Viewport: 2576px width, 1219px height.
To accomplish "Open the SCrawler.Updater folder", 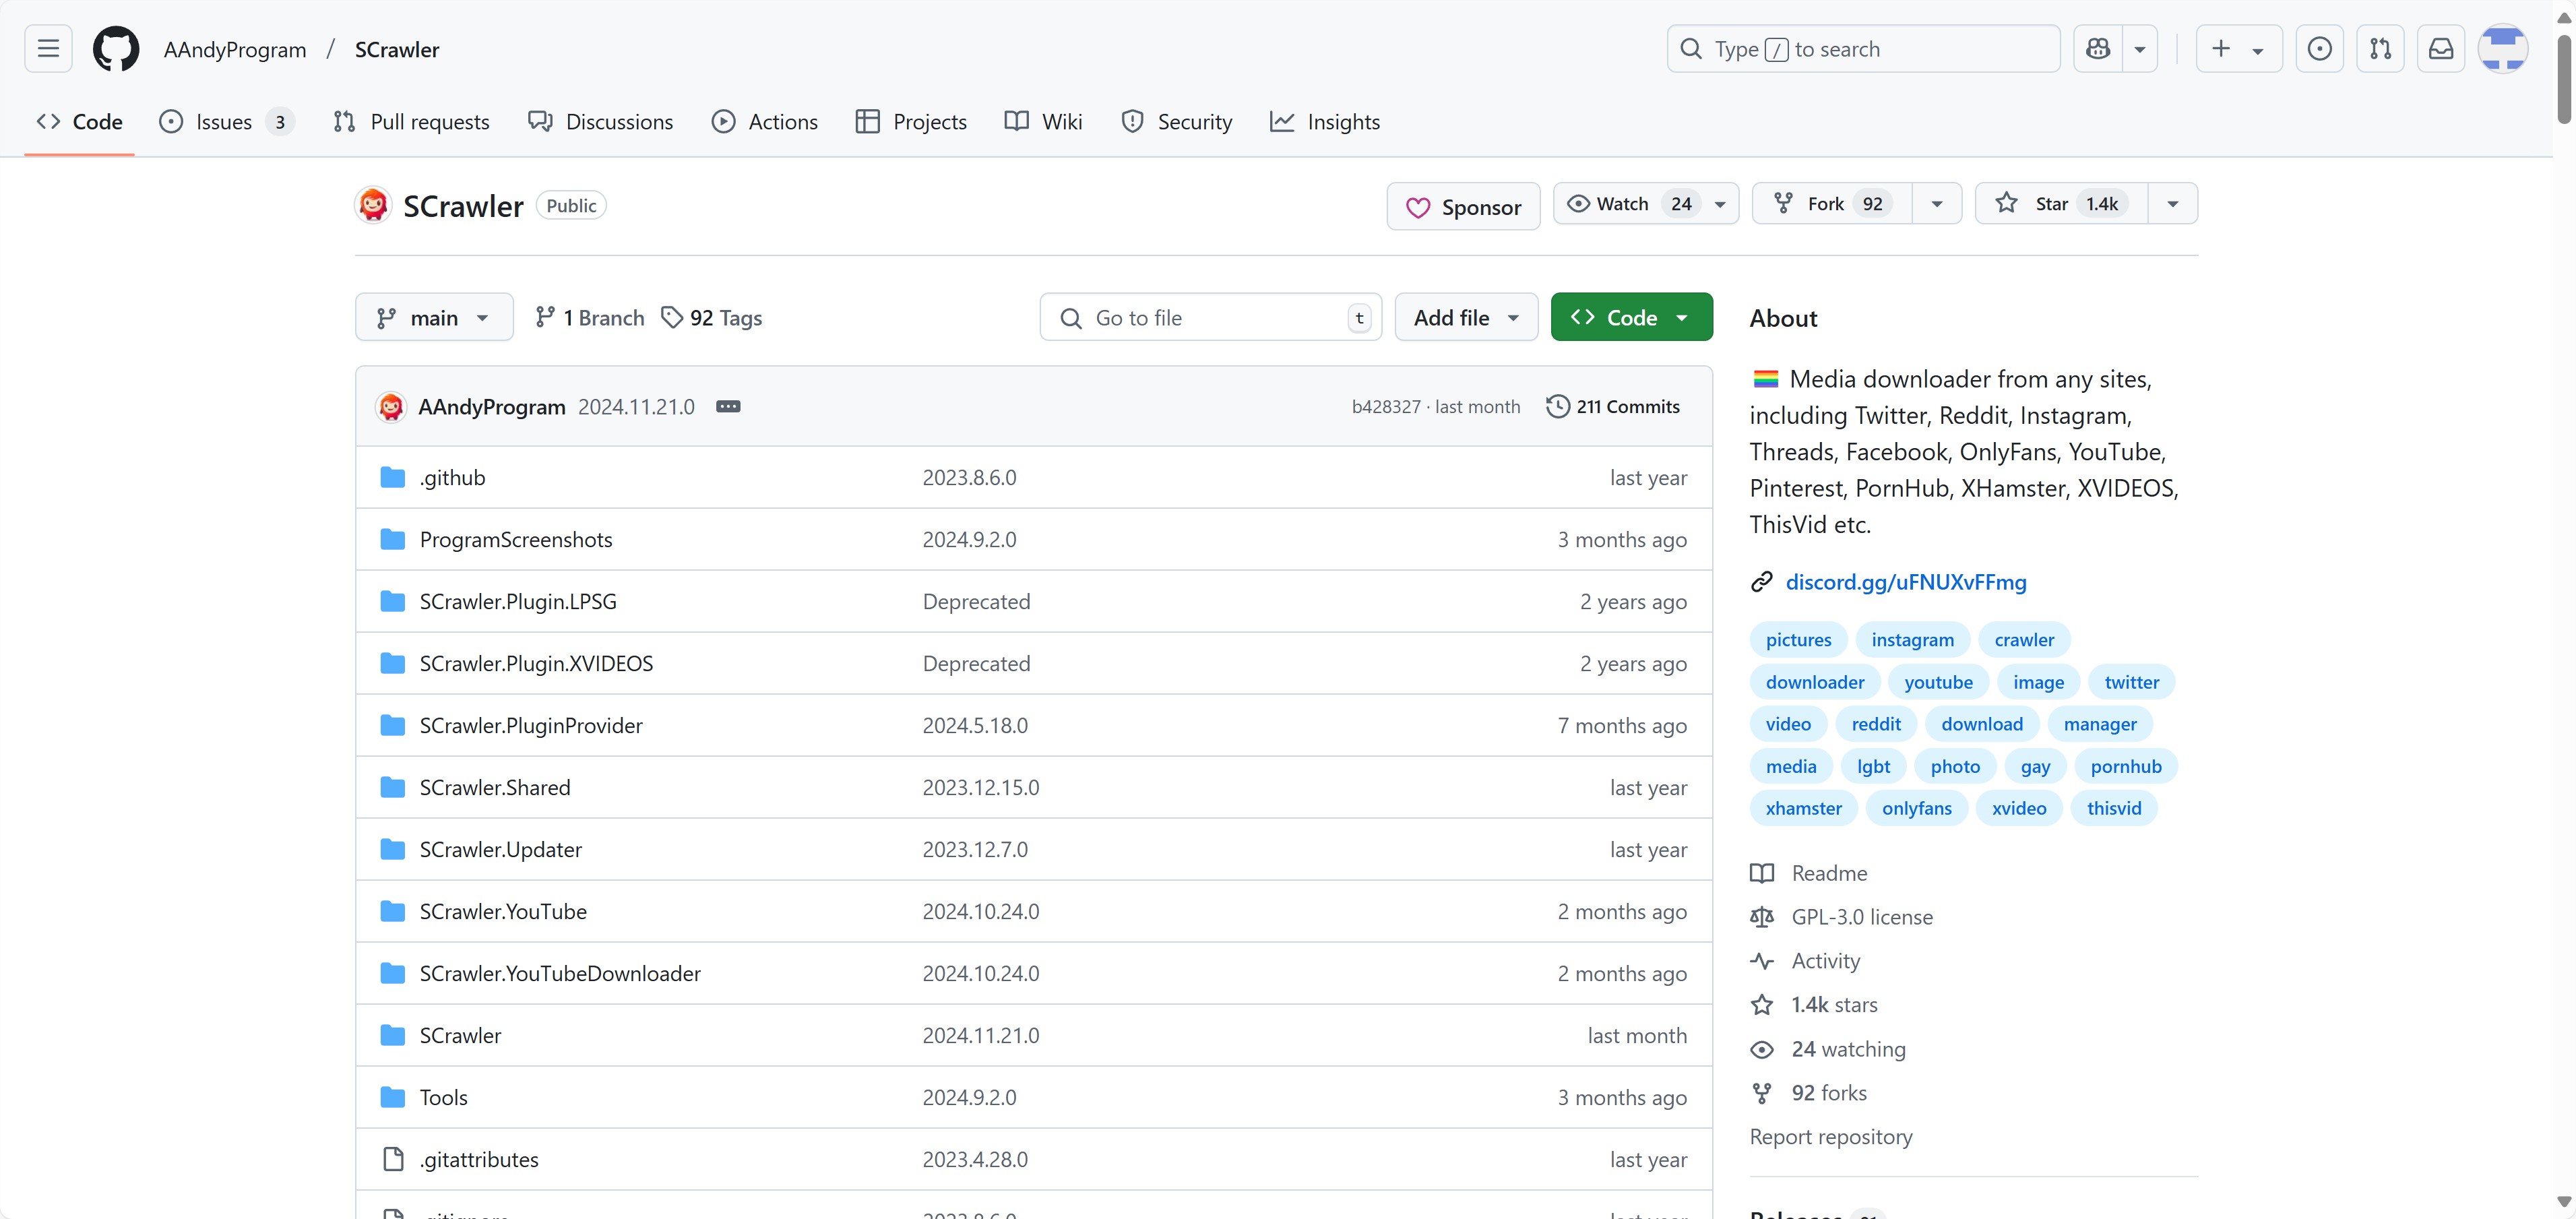I will click(x=500, y=850).
